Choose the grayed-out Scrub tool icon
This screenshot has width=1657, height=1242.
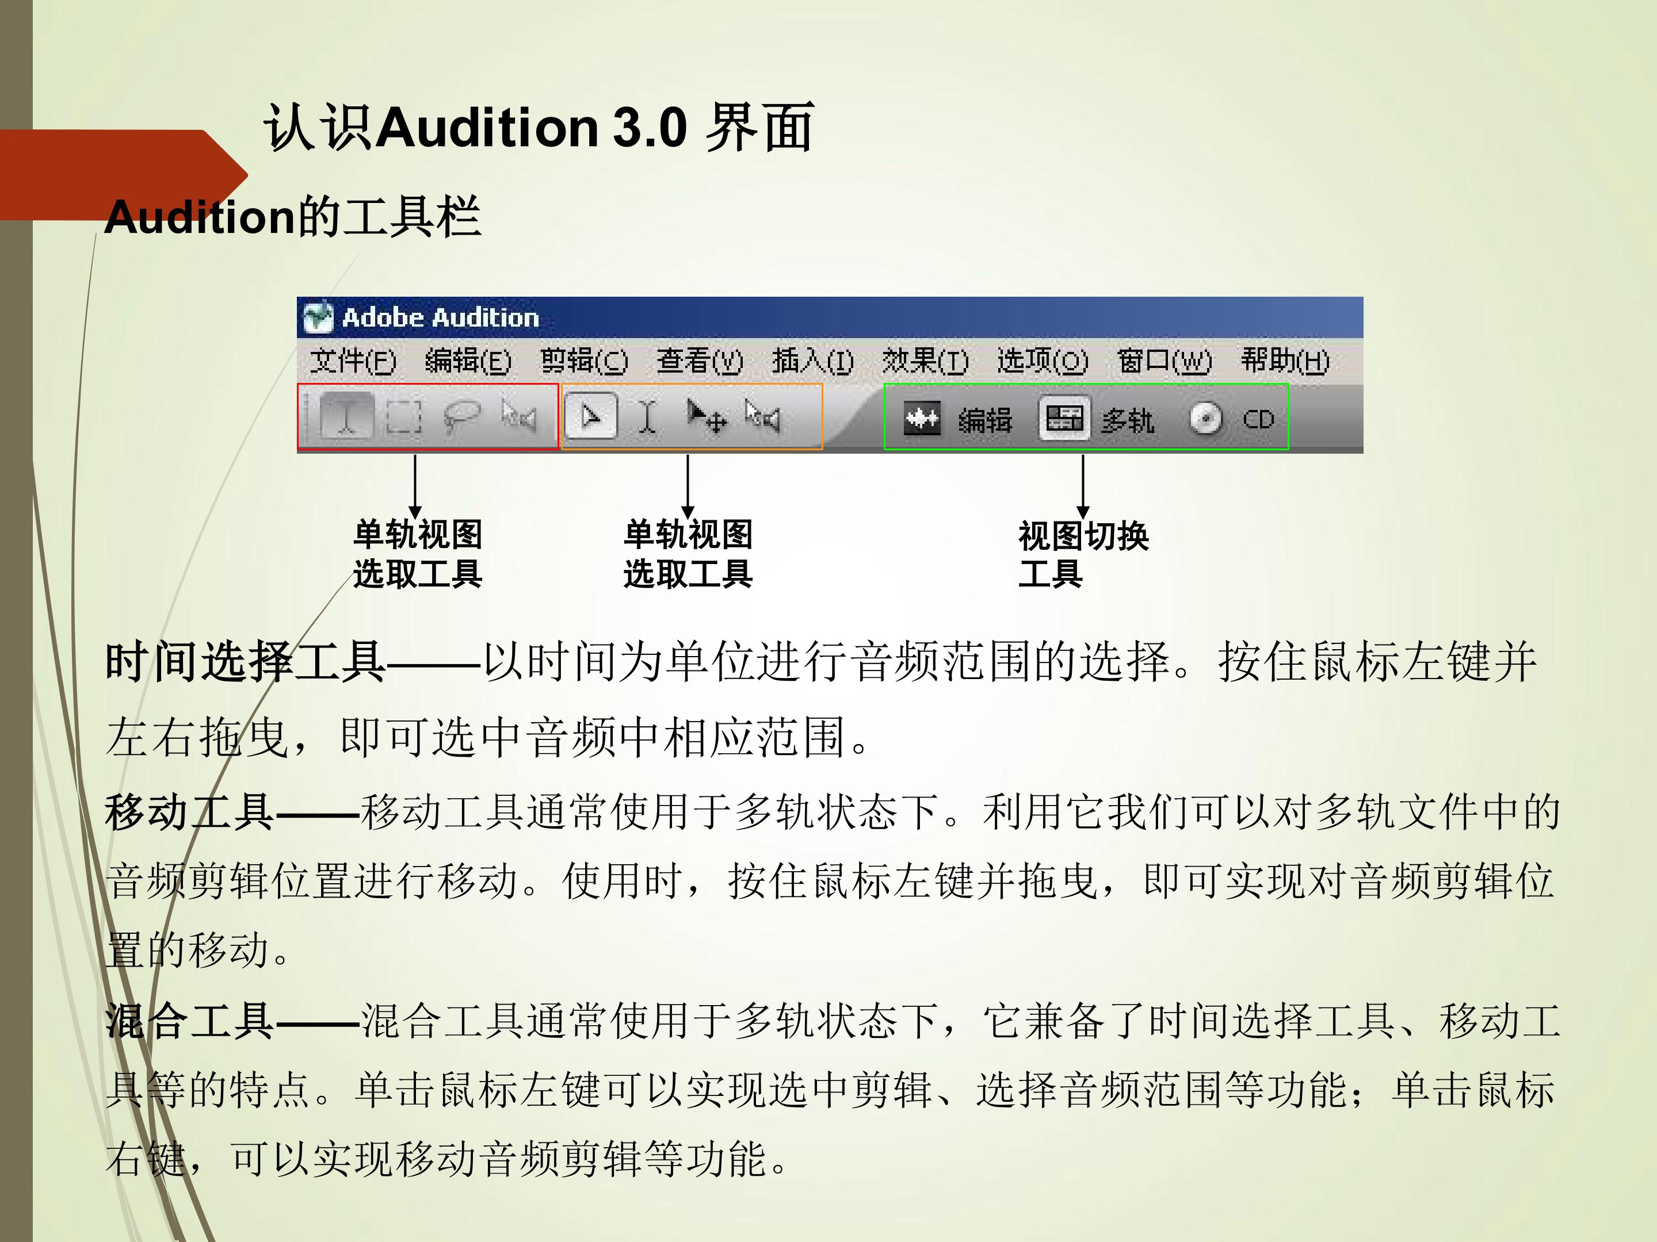518,416
